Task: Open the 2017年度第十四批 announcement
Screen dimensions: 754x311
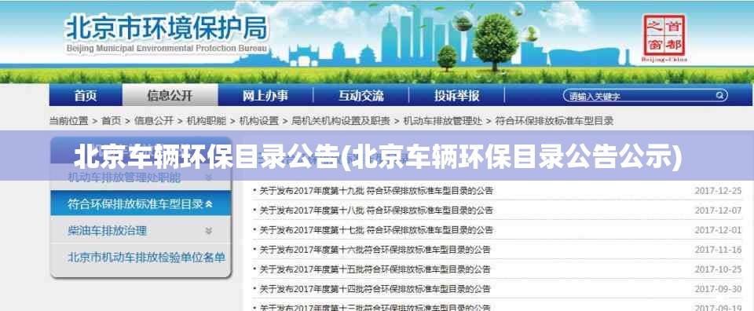Action: click(x=375, y=289)
